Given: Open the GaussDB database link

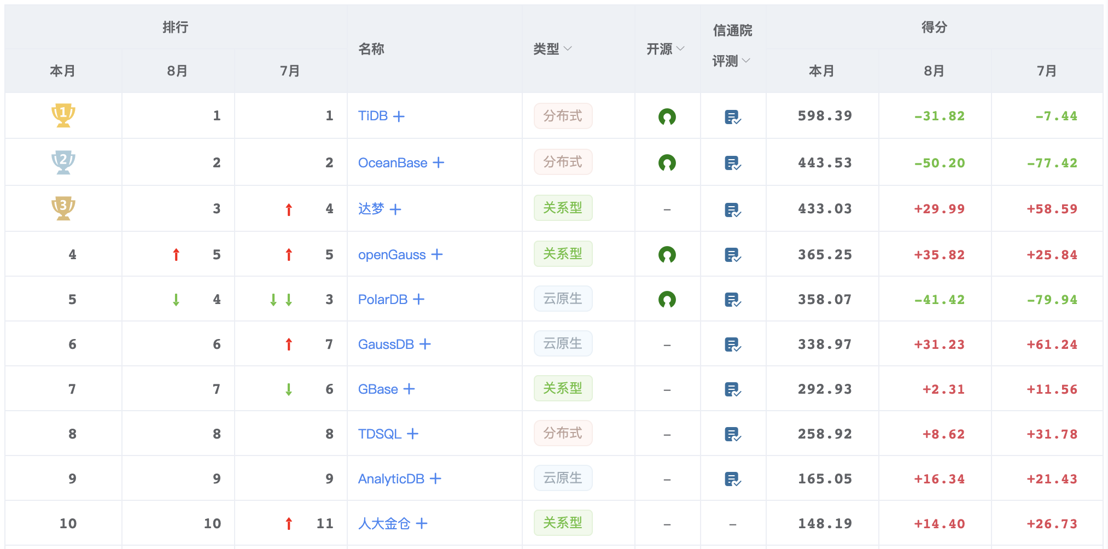Looking at the screenshot, I should [386, 344].
